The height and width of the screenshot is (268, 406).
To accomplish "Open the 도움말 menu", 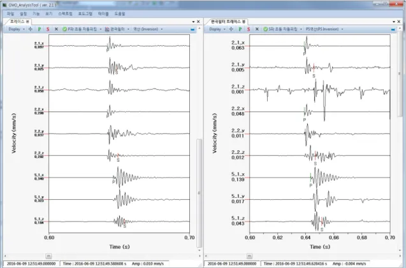I will 120,14.
